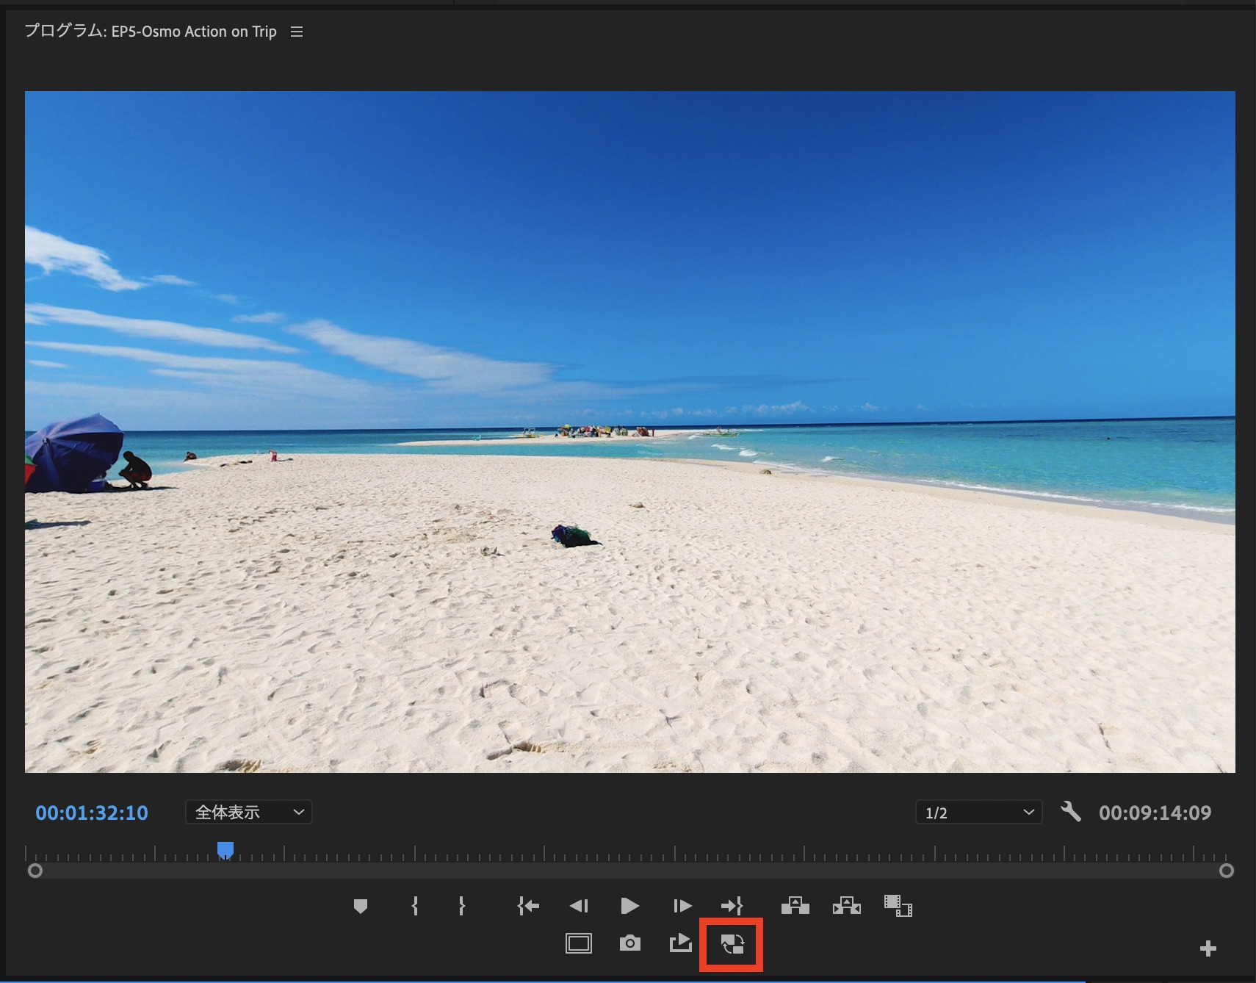Open the 1/2 playback resolution dropdown
Image resolution: width=1256 pixels, height=983 pixels.
[978, 812]
